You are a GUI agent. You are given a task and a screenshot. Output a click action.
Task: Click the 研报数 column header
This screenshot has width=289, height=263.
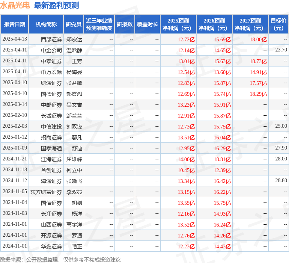[x=125, y=24]
